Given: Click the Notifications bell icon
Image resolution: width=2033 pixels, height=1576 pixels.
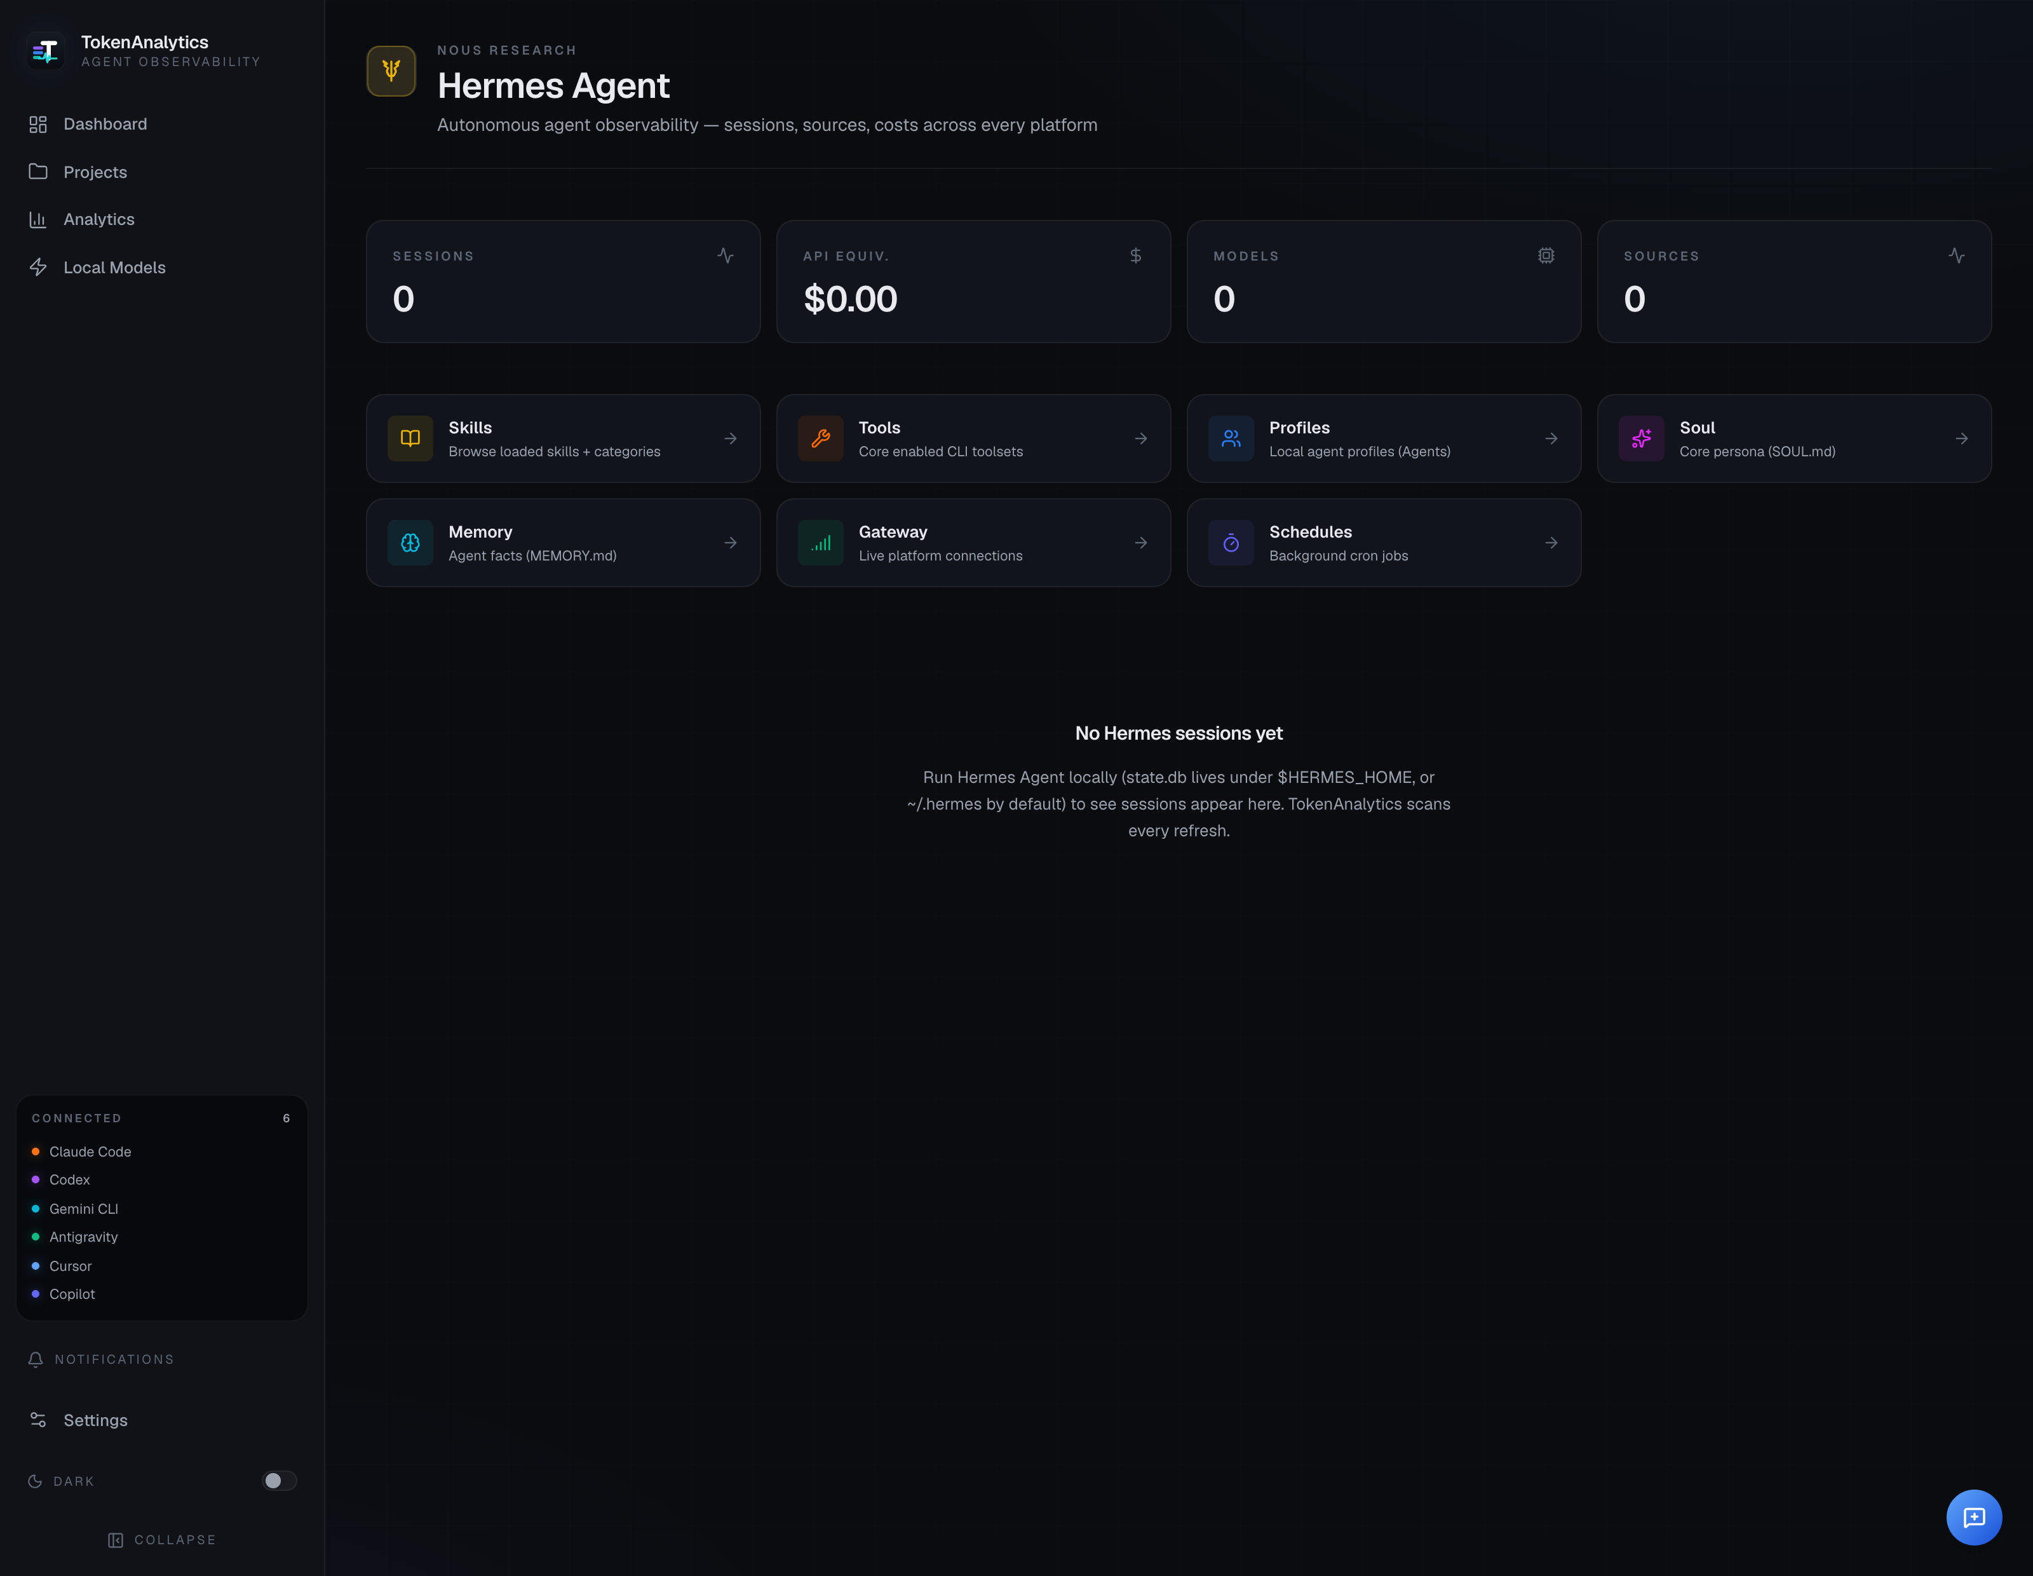Looking at the screenshot, I should (x=36, y=1360).
